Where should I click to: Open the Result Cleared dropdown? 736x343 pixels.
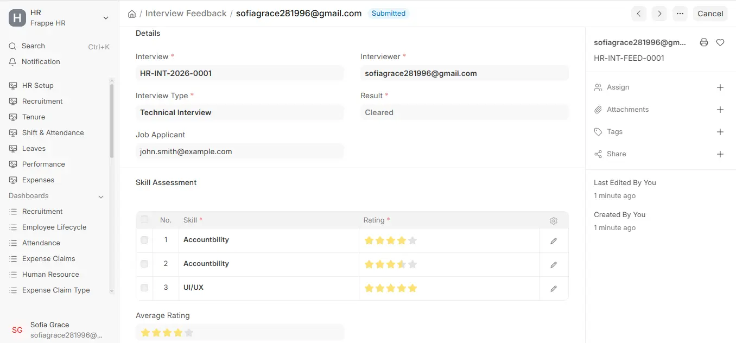pyautogui.click(x=465, y=112)
